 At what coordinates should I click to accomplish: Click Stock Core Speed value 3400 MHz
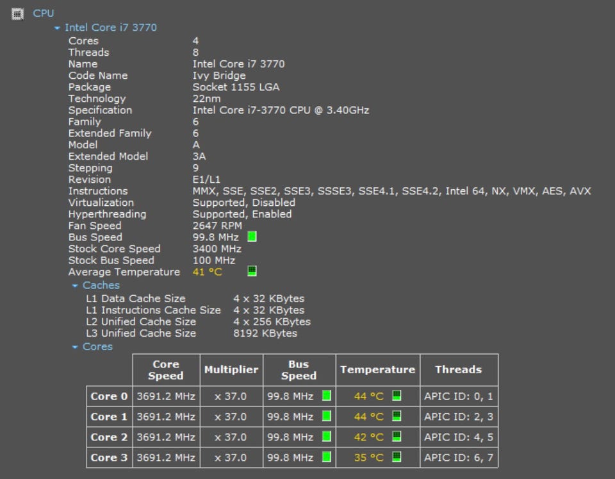(217, 249)
